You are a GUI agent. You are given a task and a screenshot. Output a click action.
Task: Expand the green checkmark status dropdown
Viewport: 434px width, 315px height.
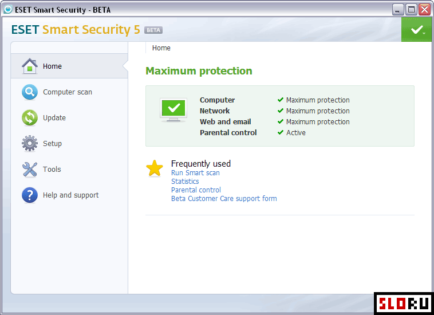[417, 30]
